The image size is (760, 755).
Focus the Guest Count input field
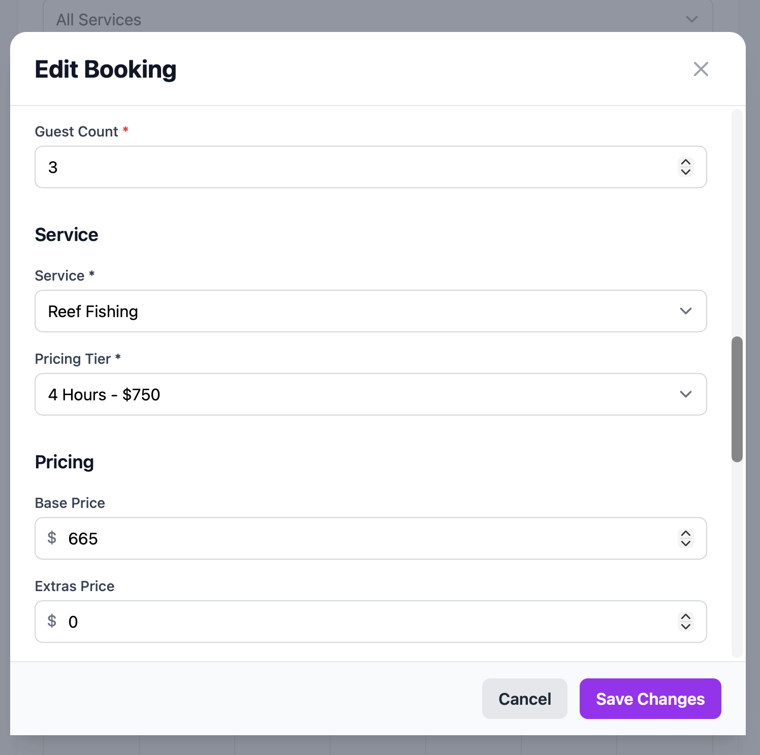[x=356, y=167]
